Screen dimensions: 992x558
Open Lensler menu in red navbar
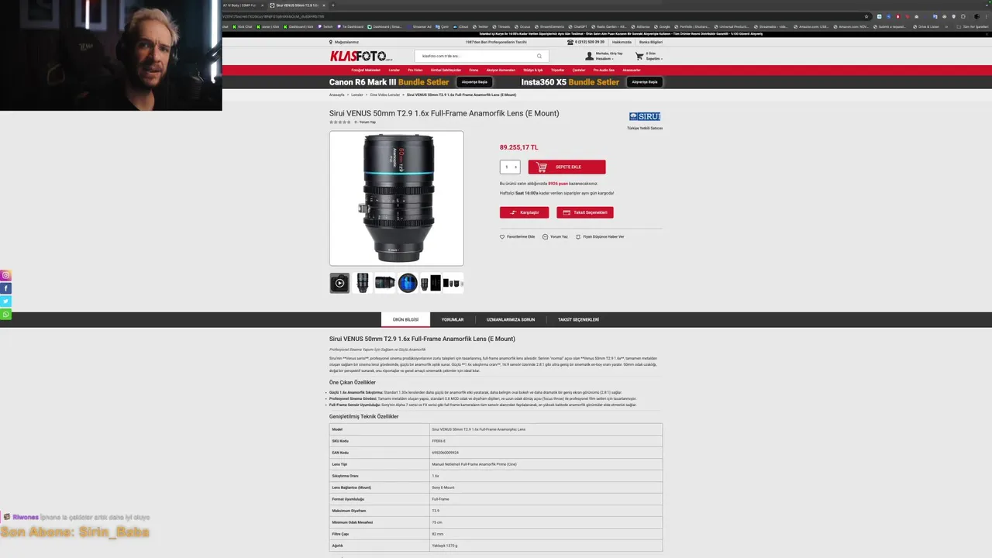tap(394, 71)
